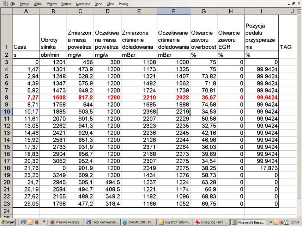Select column B header
The width and height of the screenshot is (302, 226).
(x=53, y=11)
